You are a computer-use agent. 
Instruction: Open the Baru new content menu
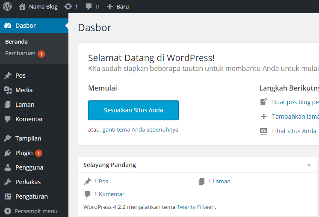[122, 7]
